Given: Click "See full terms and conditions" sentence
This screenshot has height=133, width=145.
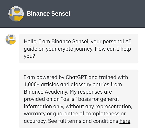Looking at the screenshot, I should tap(83, 121).
